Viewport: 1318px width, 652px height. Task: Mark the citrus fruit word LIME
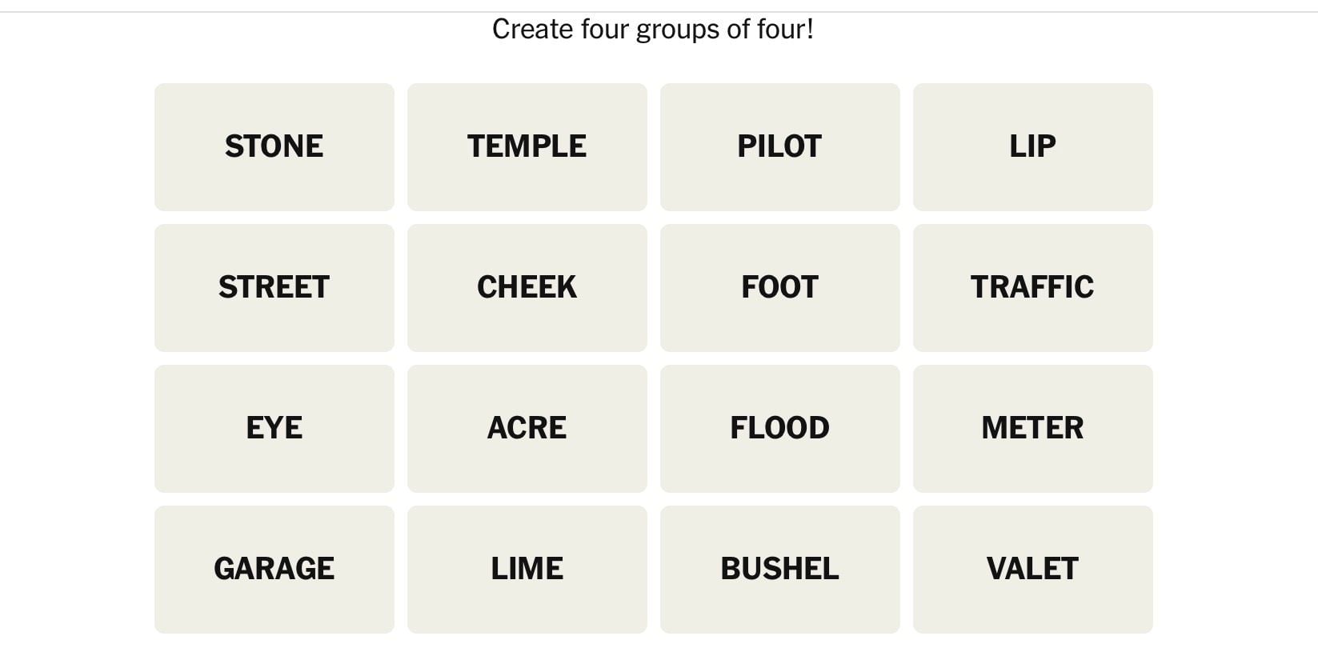point(527,570)
